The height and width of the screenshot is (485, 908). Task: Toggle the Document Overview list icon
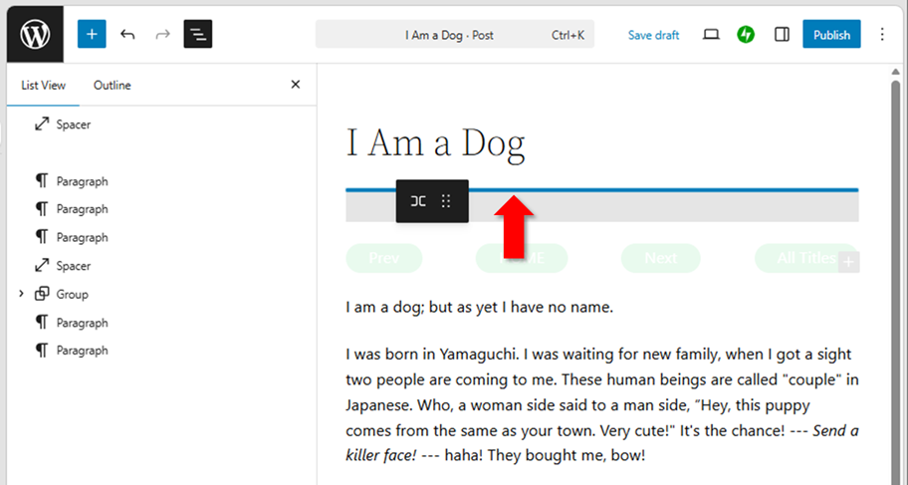(x=198, y=35)
